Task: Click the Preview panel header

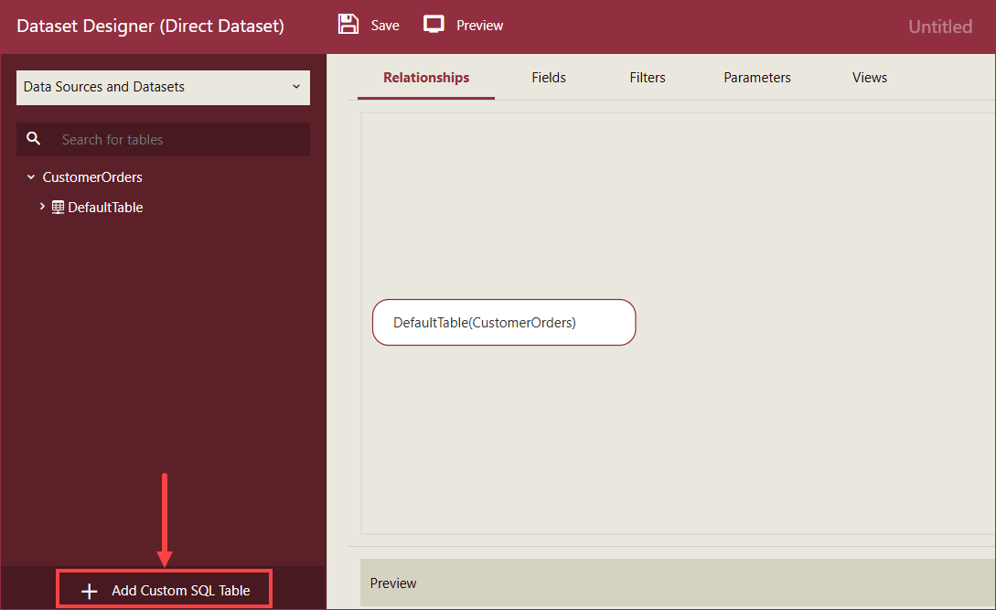Action: (392, 583)
